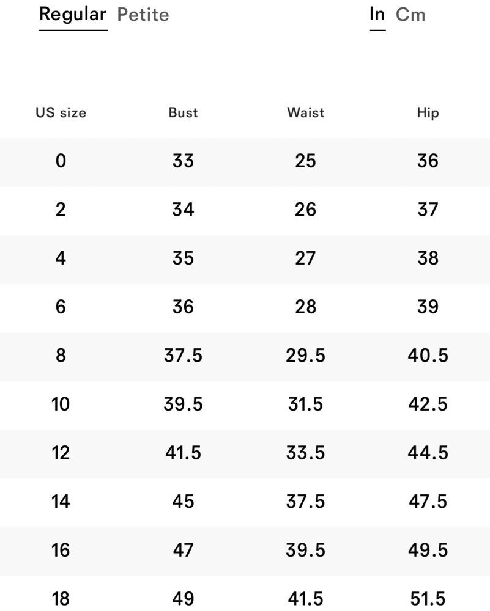
Task: Toggle measurement units to Cm
Action: 410,15
